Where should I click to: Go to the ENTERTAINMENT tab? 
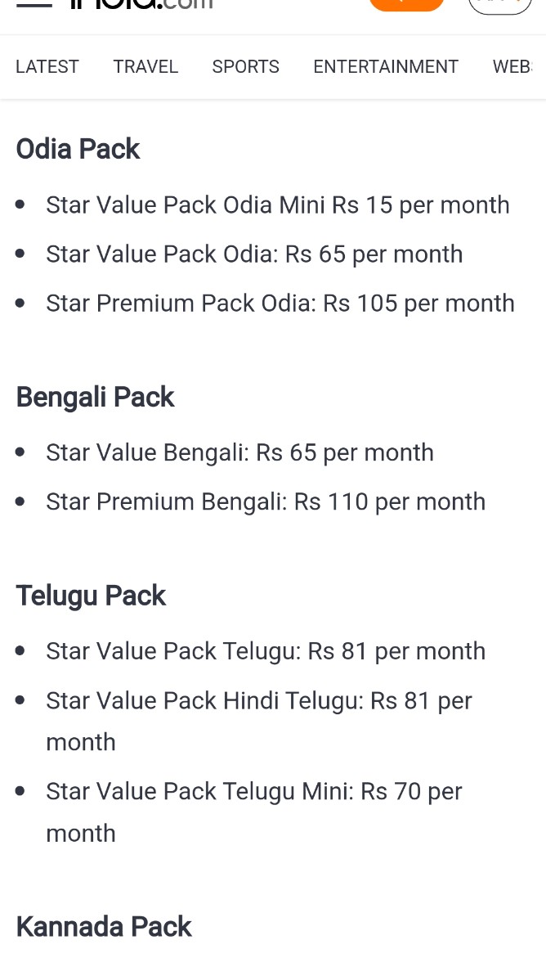[x=386, y=67]
